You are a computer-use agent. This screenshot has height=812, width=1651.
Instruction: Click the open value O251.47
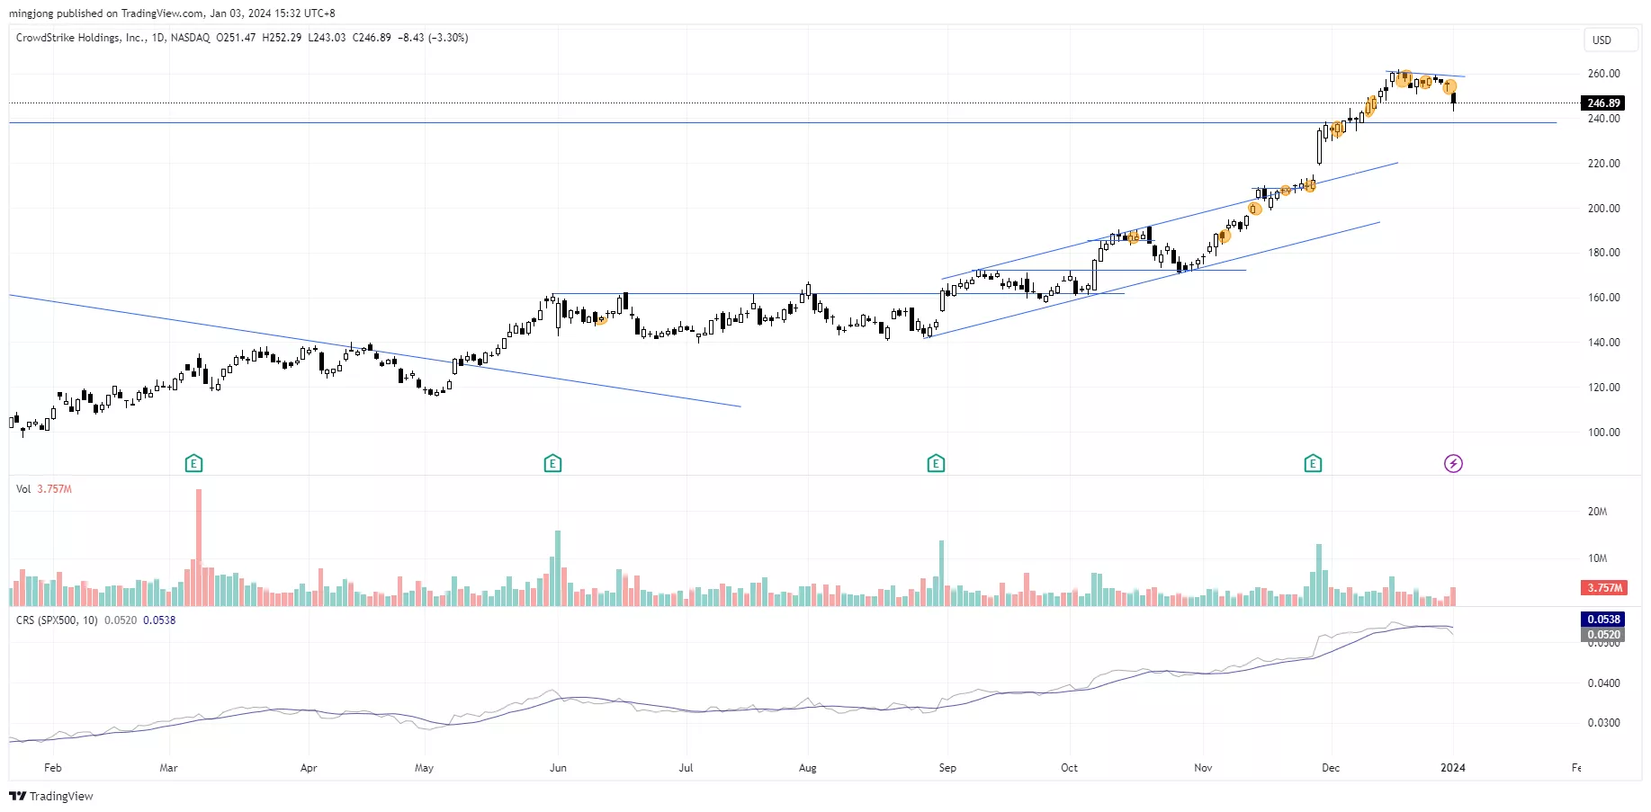(236, 38)
